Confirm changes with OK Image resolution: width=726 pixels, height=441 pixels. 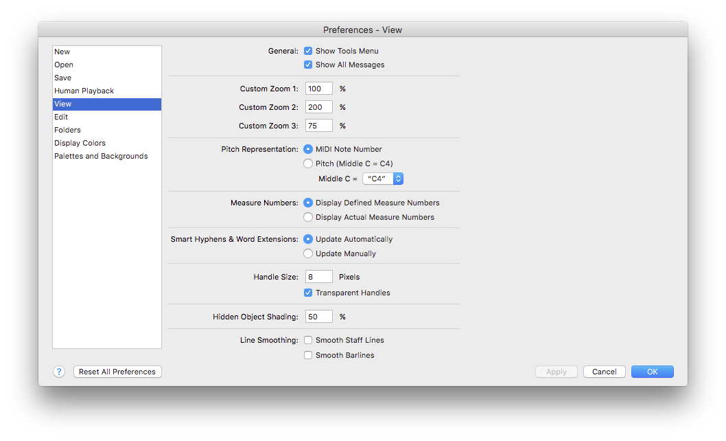651,372
